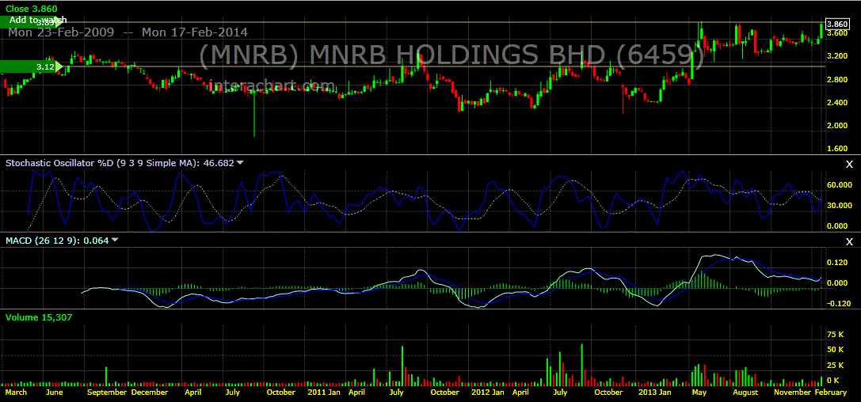Click the 'March' time axis label

16,393
